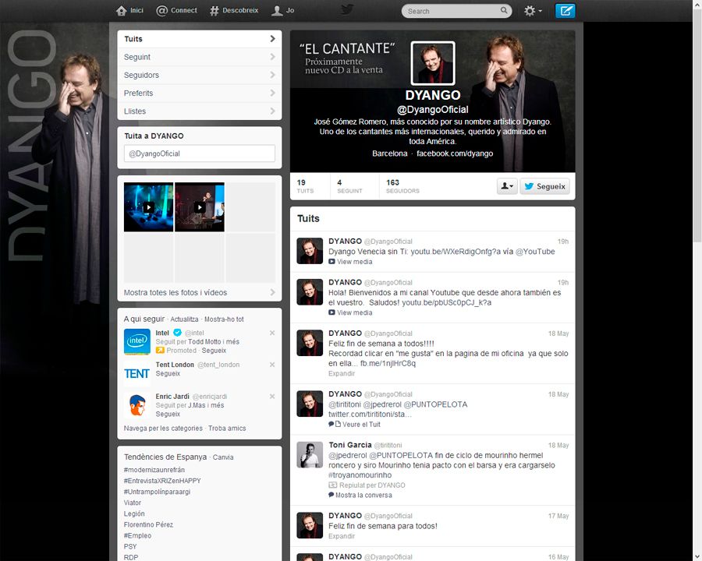Dismiss the Enric Jardí suggestion
Viewport: 702px width, 561px height.
[272, 397]
